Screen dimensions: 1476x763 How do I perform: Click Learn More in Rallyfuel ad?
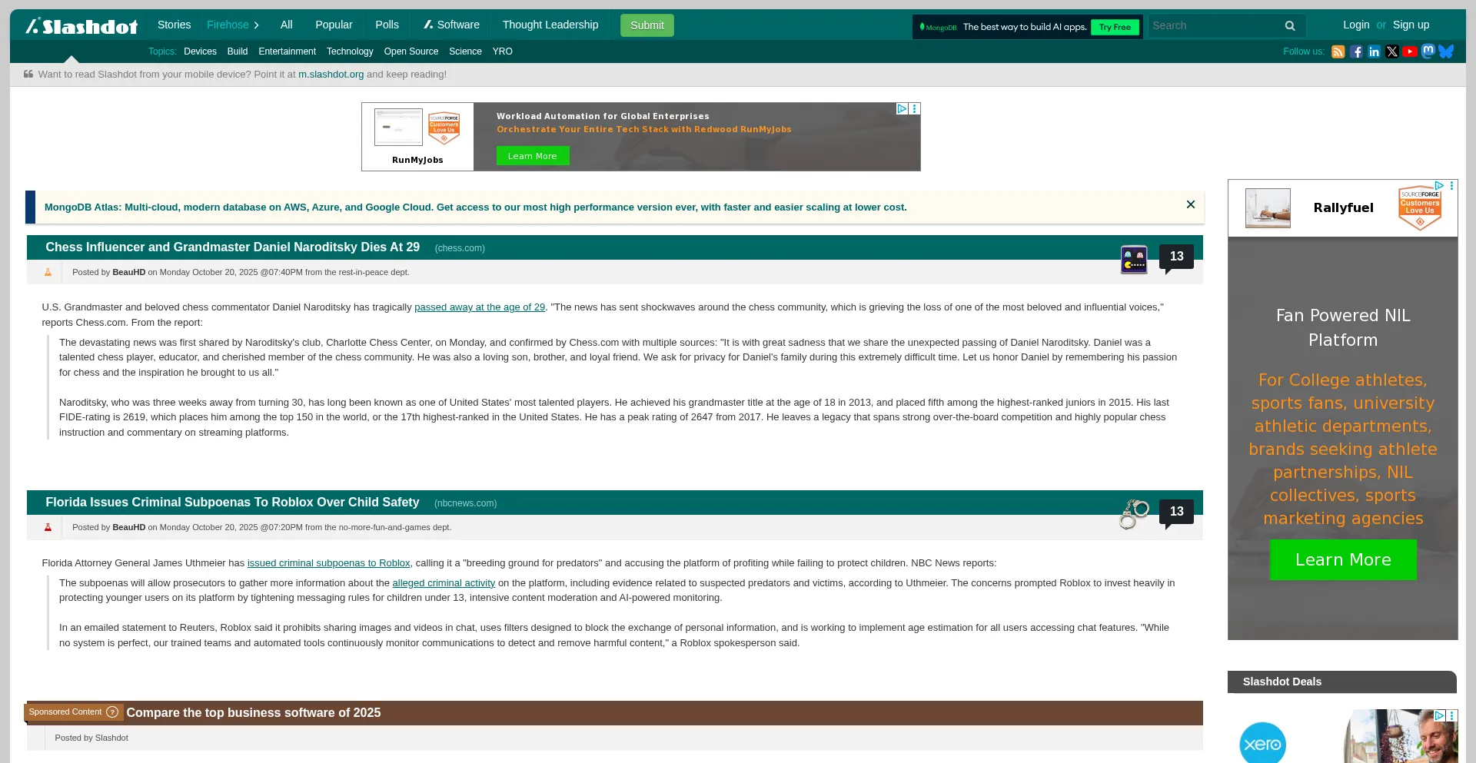coord(1343,559)
